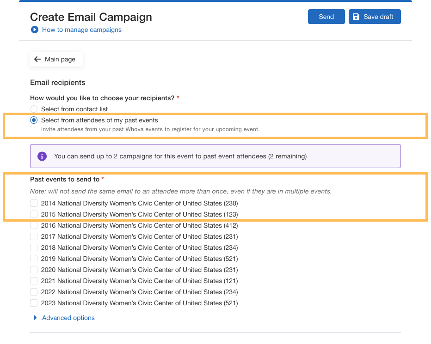The height and width of the screenshot is (344, 431).
Task: Click the purple info icon in the notice
Action: coord(42,157)
